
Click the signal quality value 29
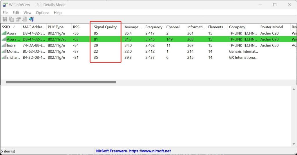pos(96,45)
